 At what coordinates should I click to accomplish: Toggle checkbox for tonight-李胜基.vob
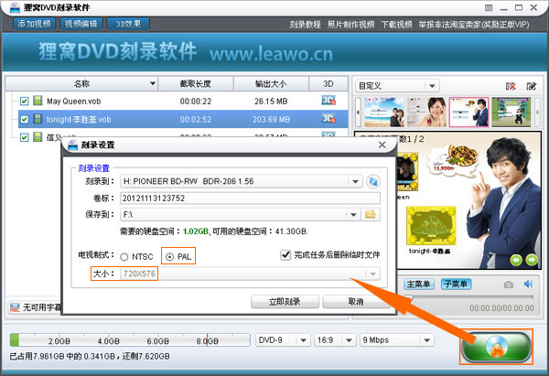[24, 119]
